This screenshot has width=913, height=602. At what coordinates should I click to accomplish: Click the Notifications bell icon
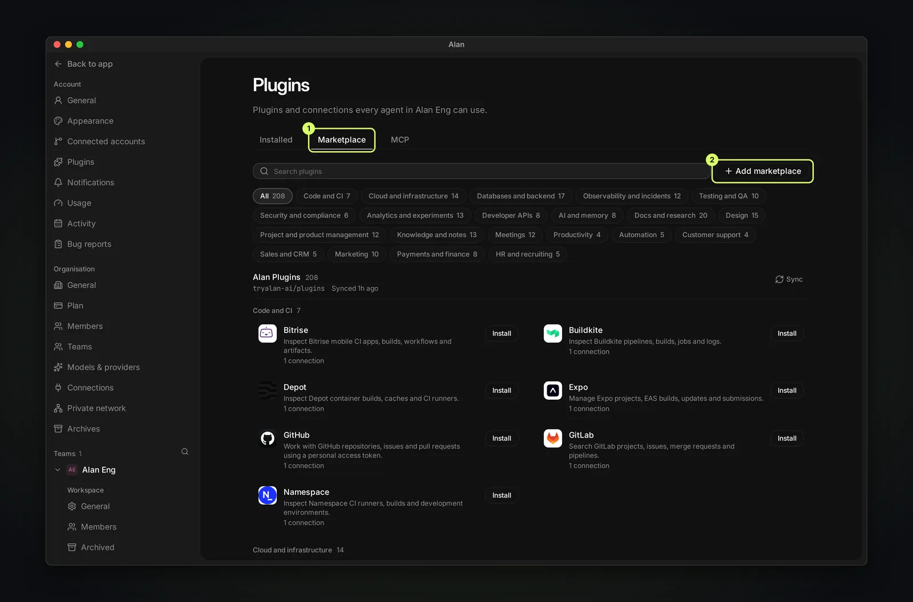pos(58,182)
